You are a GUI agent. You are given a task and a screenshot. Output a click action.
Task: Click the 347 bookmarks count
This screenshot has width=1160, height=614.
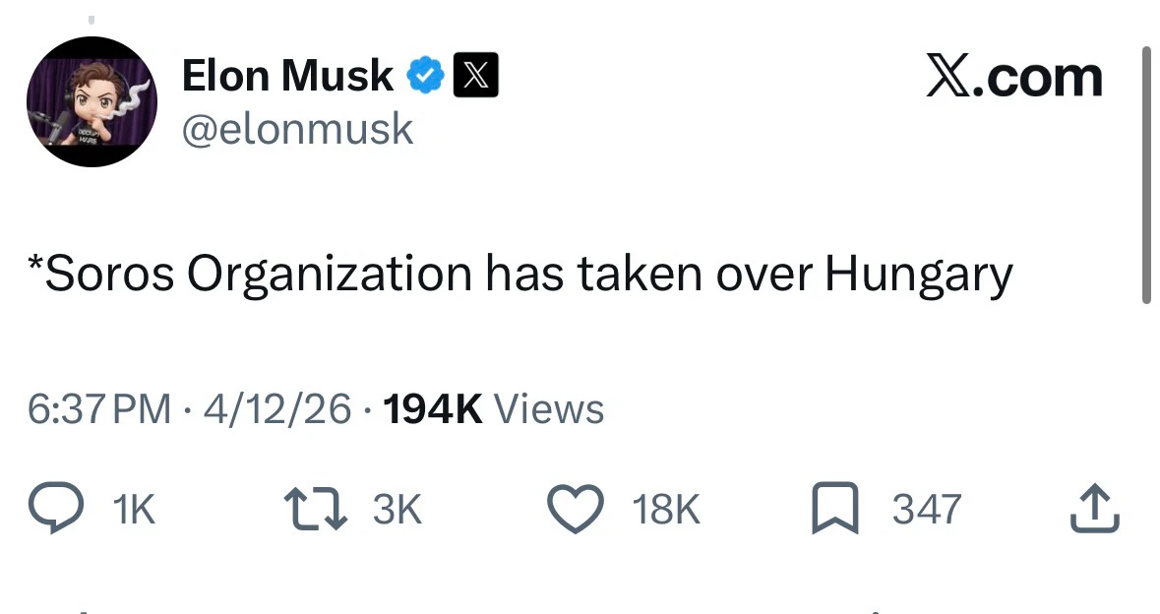[x=926, y=510]
